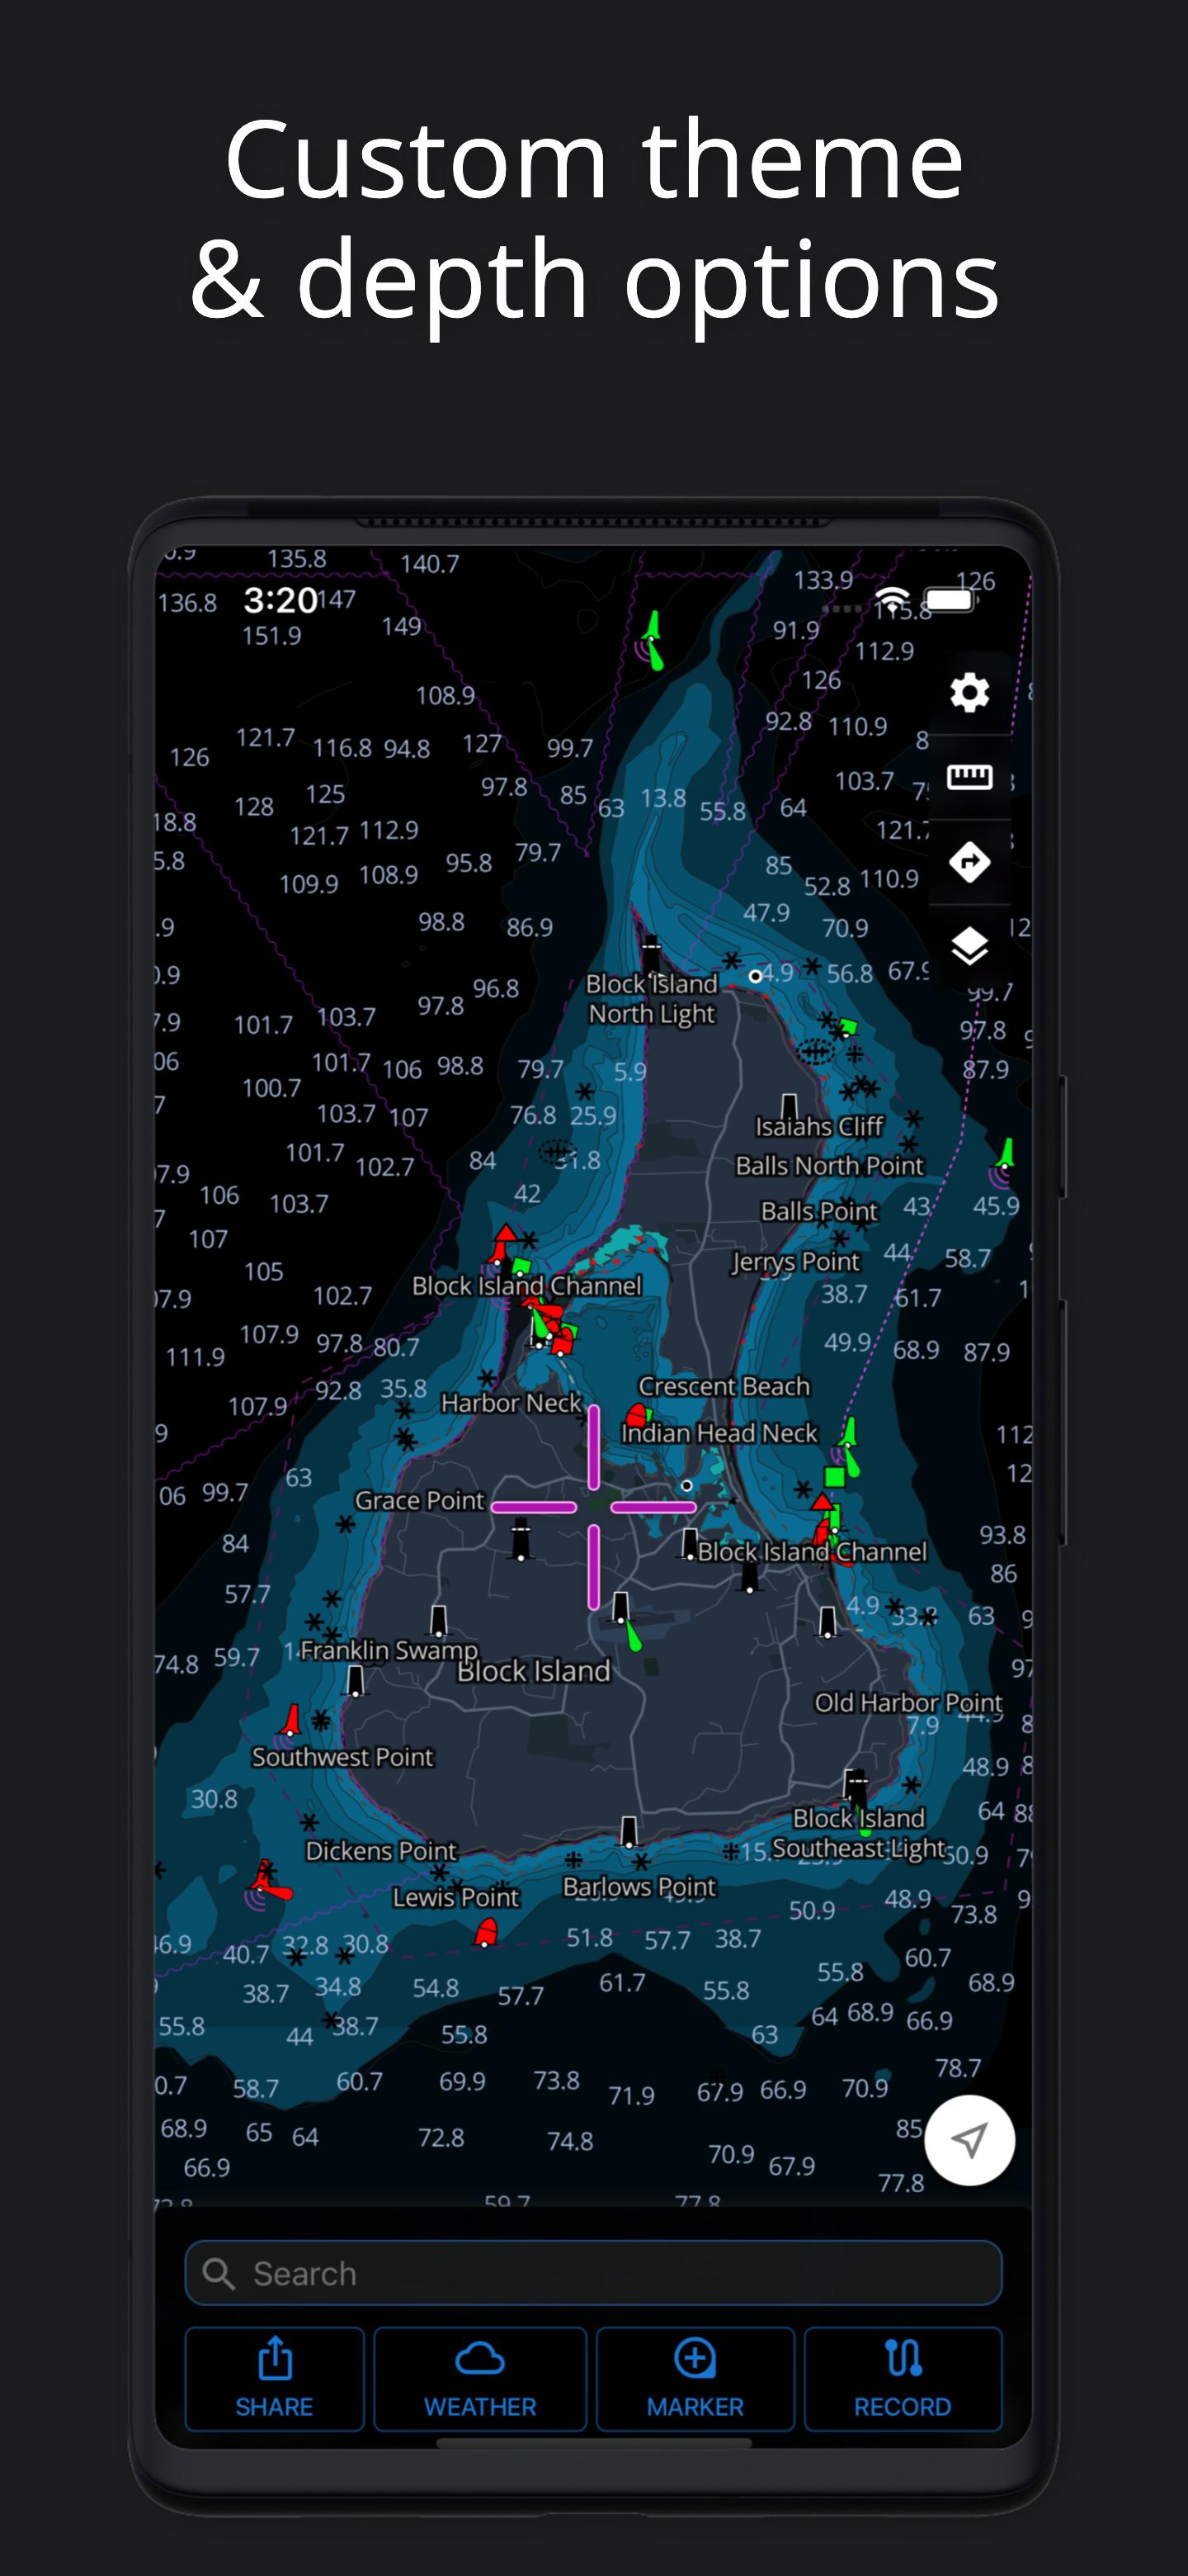Start track Record

pos(903,2378)
